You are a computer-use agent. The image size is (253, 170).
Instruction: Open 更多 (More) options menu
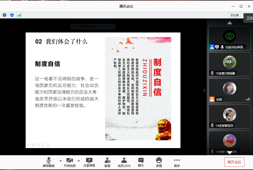[177, 161]
